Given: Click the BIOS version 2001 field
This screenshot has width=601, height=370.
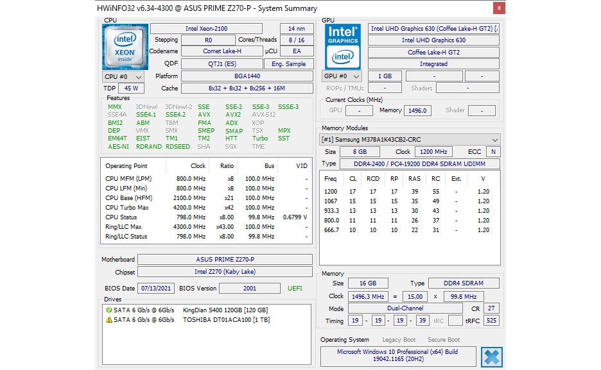Looking at the screenshot, I should [x=250, y=289].
